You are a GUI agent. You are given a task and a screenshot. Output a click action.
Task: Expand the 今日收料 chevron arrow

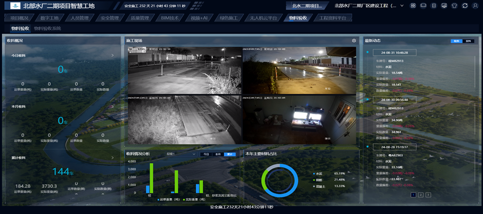(x=113, y=55)
